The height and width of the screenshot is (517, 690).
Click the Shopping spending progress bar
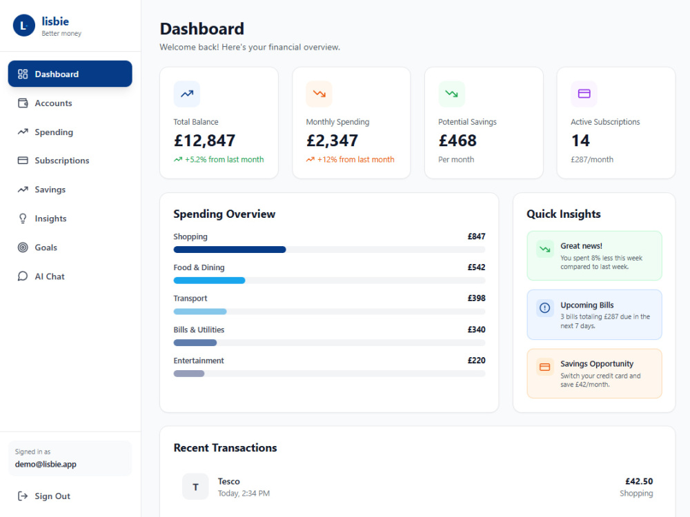(x=329, y=250)
